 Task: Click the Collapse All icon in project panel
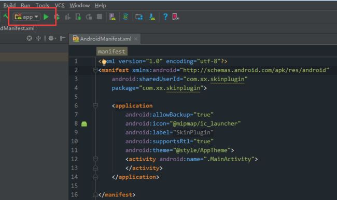click(38, 38)
